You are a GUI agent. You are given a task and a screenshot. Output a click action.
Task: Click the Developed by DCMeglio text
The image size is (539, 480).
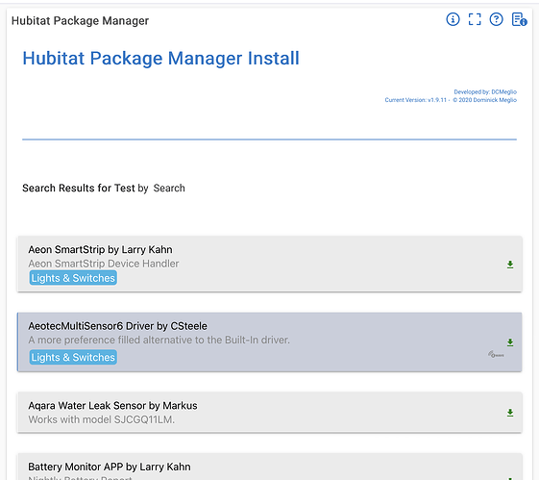pyautogui.click(x=485, y=92)
